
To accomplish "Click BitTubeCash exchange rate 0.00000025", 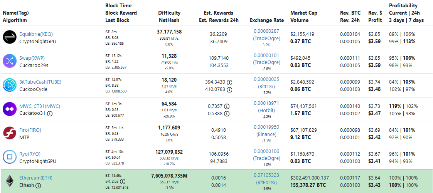I will [x=266, y=79].
